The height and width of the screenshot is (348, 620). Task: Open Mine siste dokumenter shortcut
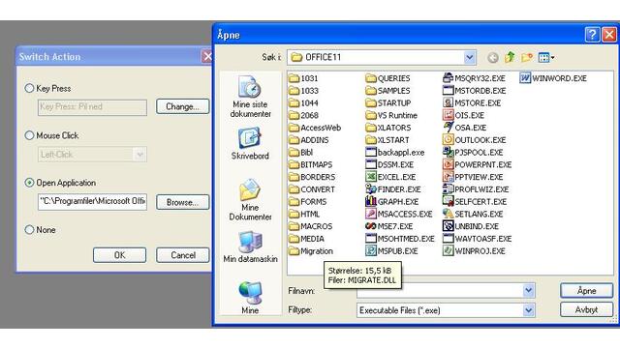pyautogui.click(x=250, y=97)
